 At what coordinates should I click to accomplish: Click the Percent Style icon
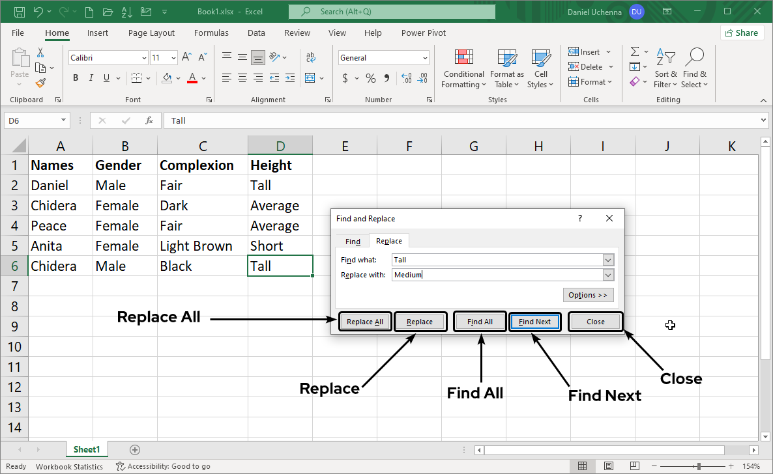370,78
